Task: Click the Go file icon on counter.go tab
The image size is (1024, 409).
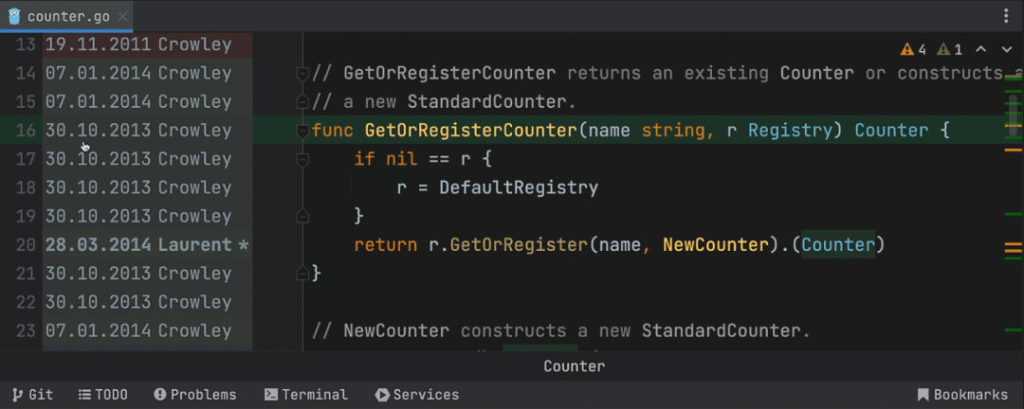Action: 14,16
